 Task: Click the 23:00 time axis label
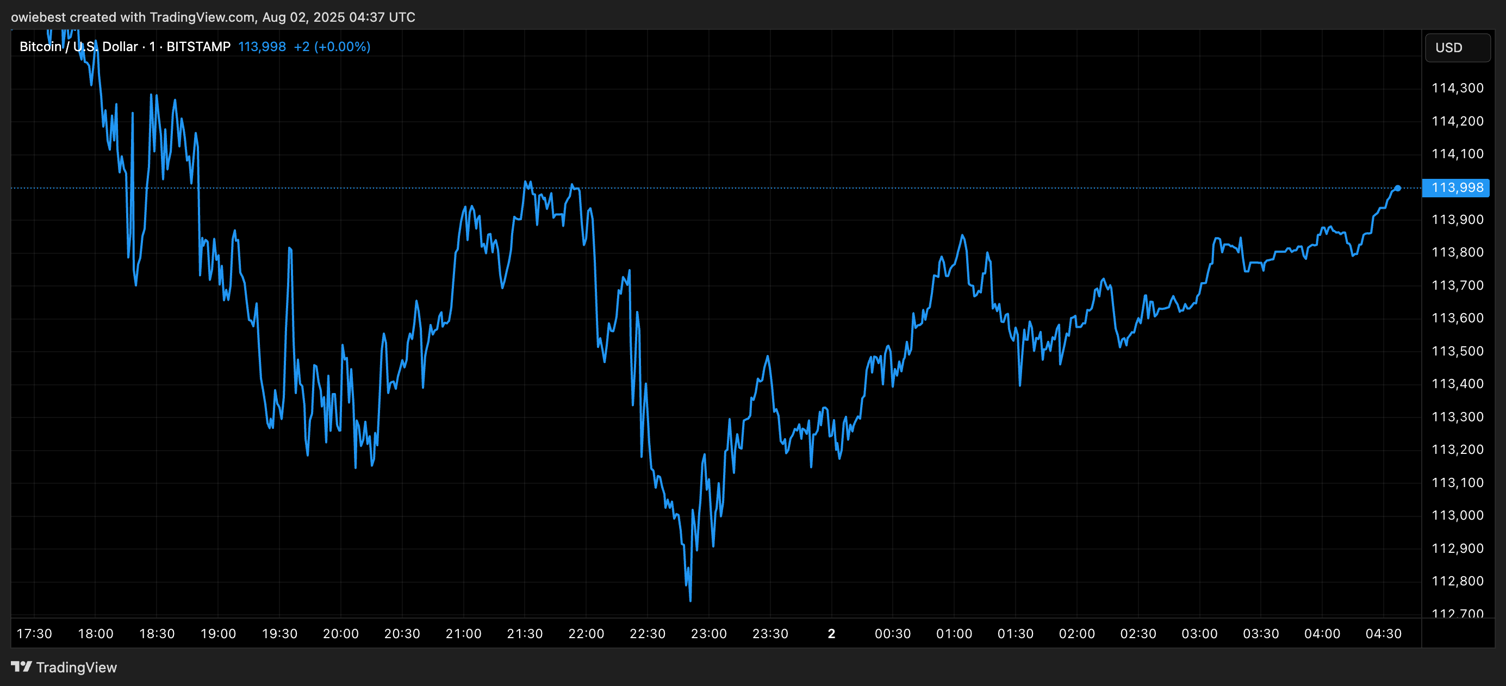click(x=709, y=634)
